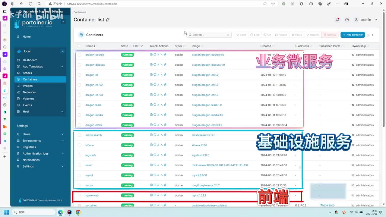The height and width of the screenshot is (217, 386).
Task: Expand the Host sidebar section
Action: 40,112
